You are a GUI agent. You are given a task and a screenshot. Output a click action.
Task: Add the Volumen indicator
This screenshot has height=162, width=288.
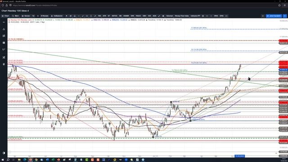click(170, 16)
